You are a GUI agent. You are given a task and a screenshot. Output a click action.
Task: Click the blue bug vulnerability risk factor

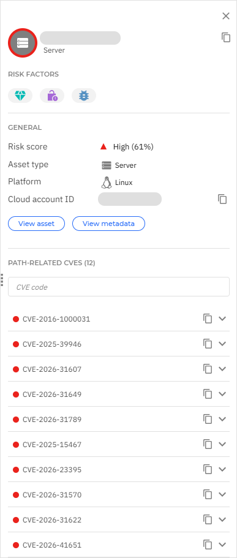pyautogui.click(x=84, y=96)
